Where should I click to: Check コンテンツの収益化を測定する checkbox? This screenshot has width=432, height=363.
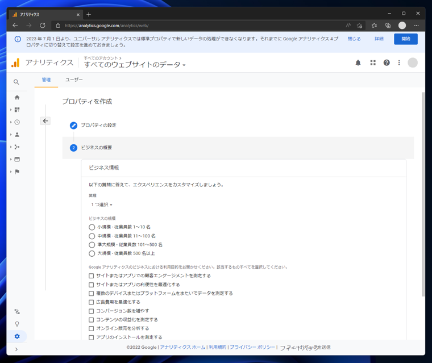91,320
